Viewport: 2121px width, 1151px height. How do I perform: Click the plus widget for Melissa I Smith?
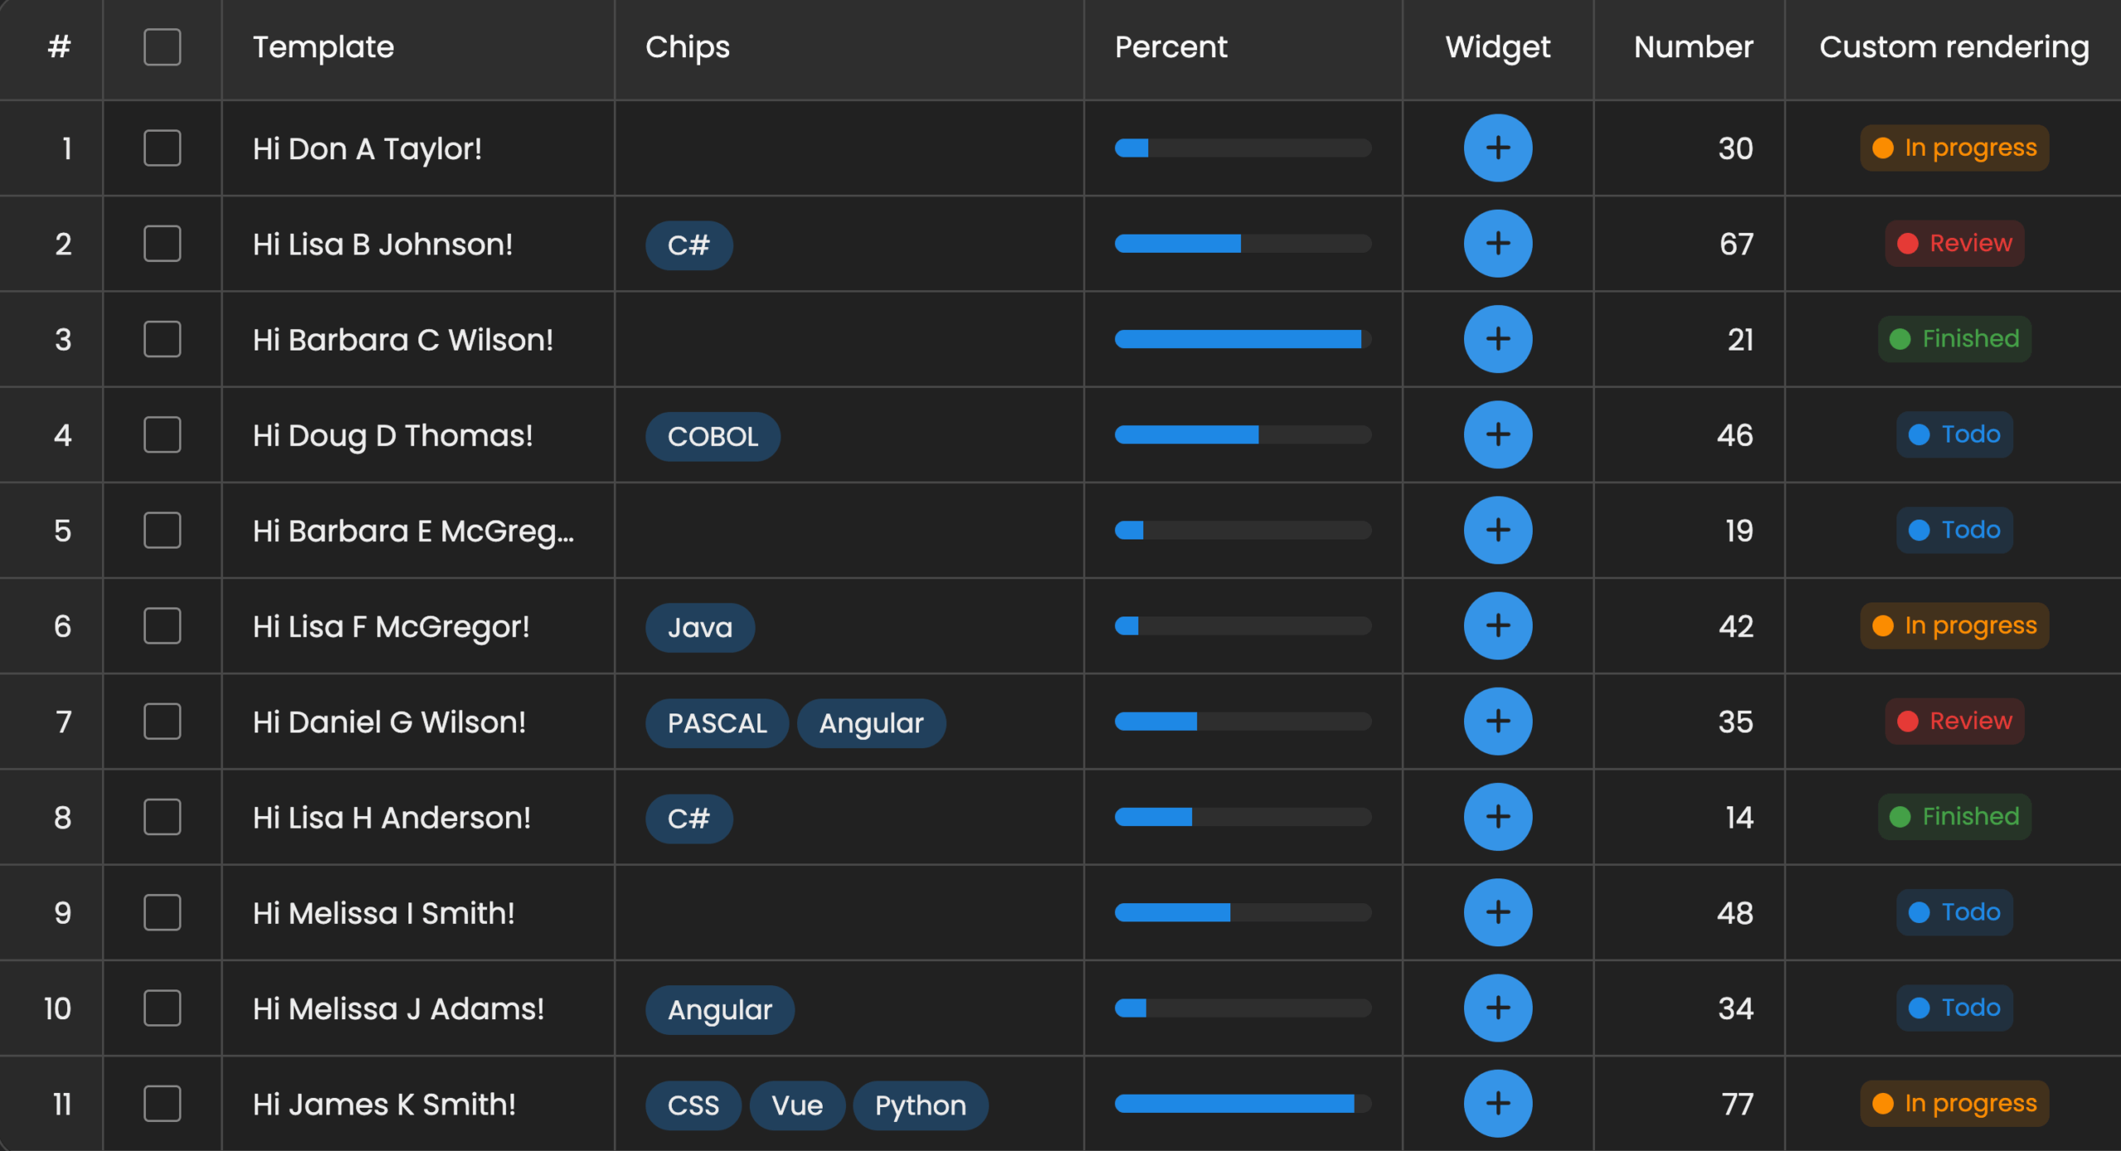pyautogui.click(x=1497, y=912)
